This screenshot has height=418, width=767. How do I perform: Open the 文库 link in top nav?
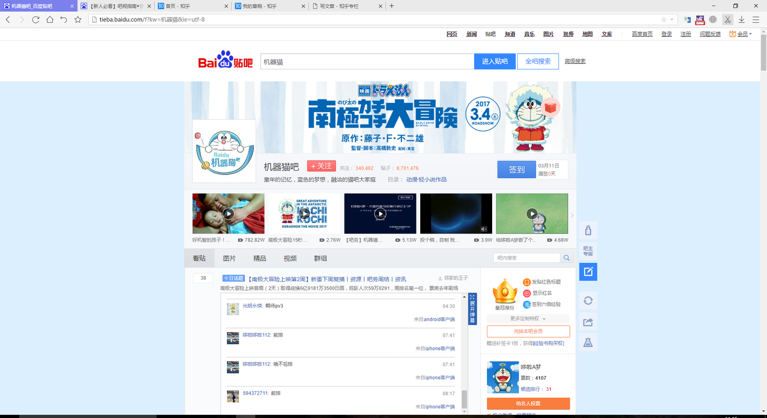click(x=607, y=34)
